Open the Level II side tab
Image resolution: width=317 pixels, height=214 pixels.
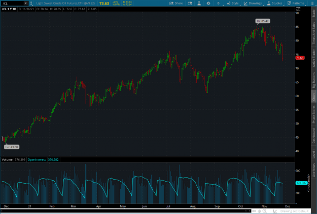[314, 153]
